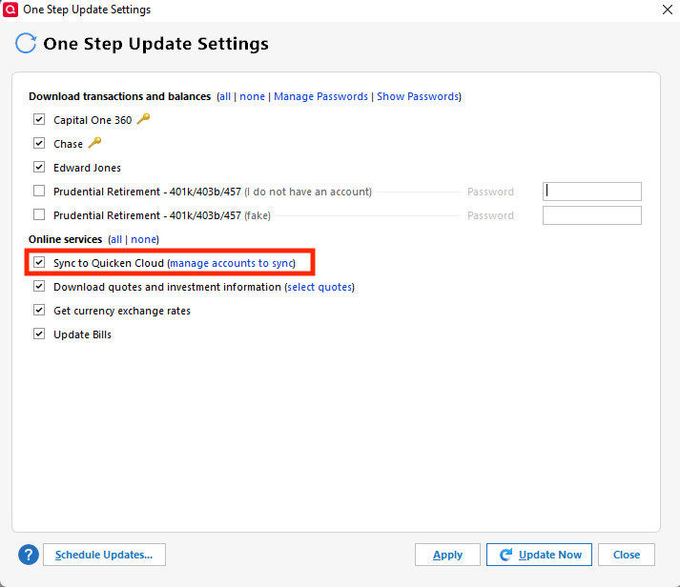Close the dialog with title bar X

668,10
